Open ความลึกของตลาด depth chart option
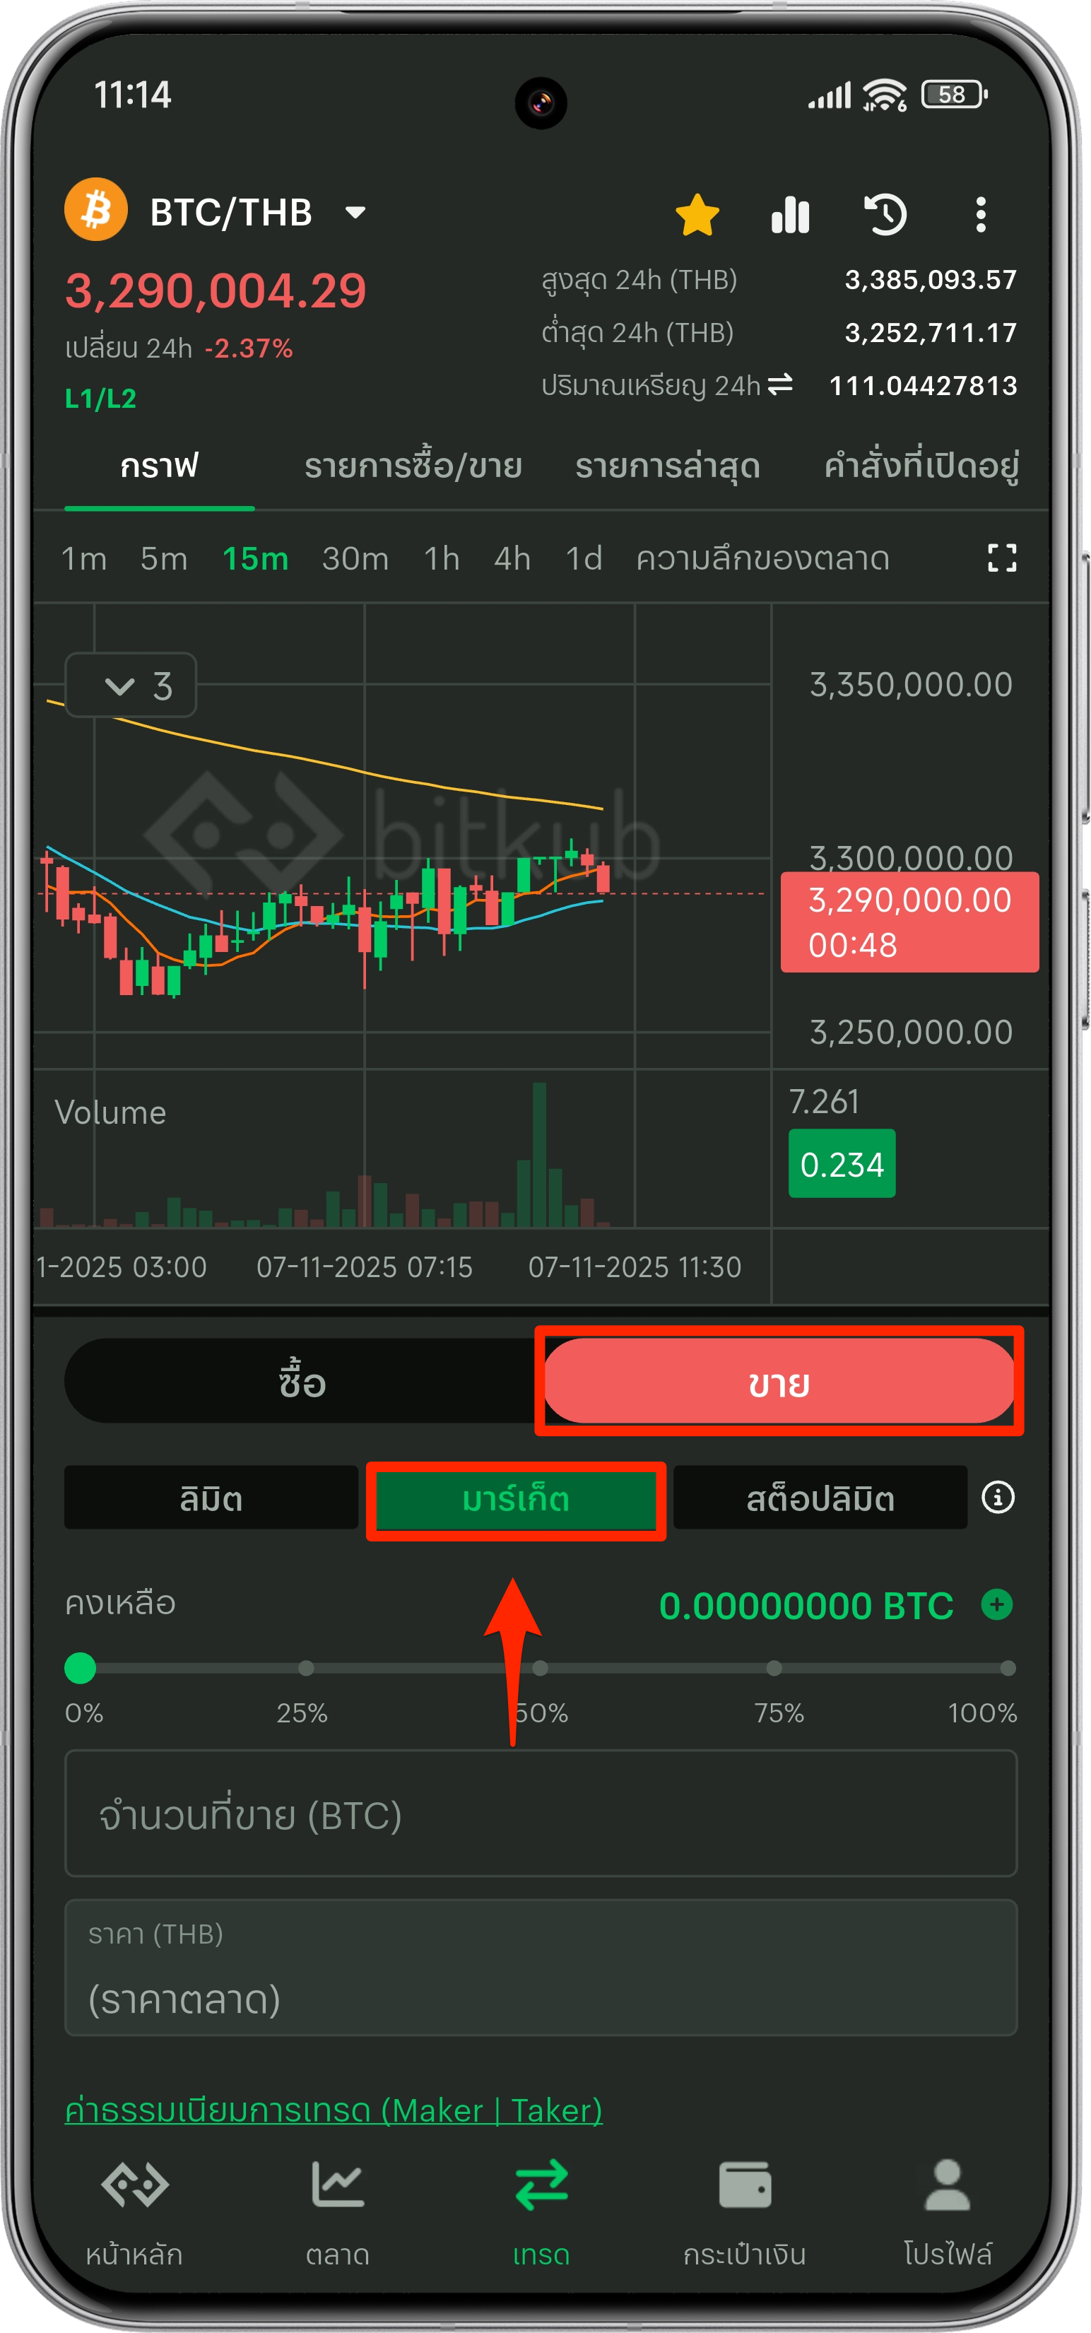Image resolution: width=1091 pixels, height=2333 pixels. [762, 558]
